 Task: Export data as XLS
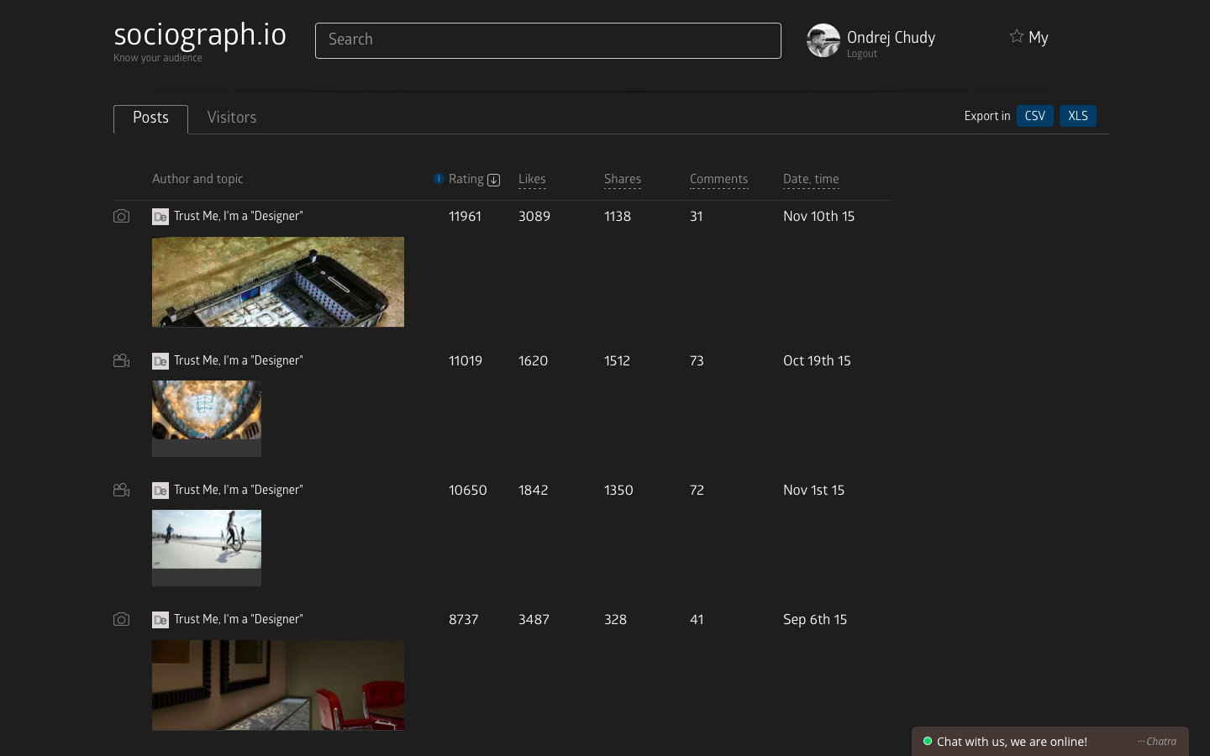(1078, 116)
